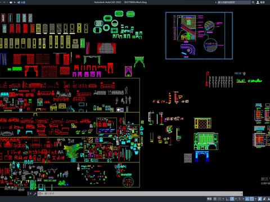Switch to the Model space button
The height and width of the screenshot is (202, 270).
pyautogui.click(x=209, y=199)
